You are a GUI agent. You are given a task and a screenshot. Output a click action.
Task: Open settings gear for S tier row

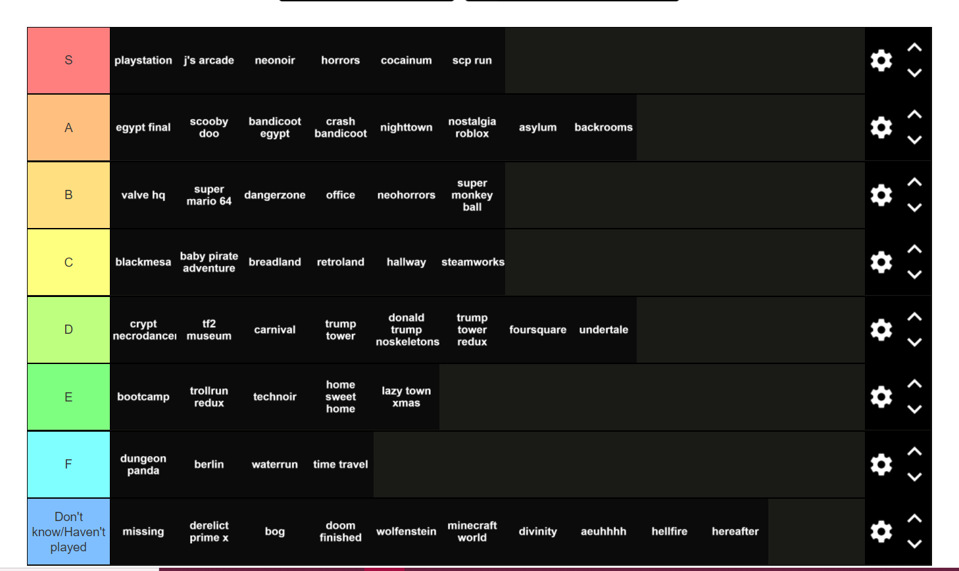tap(881, 60)
